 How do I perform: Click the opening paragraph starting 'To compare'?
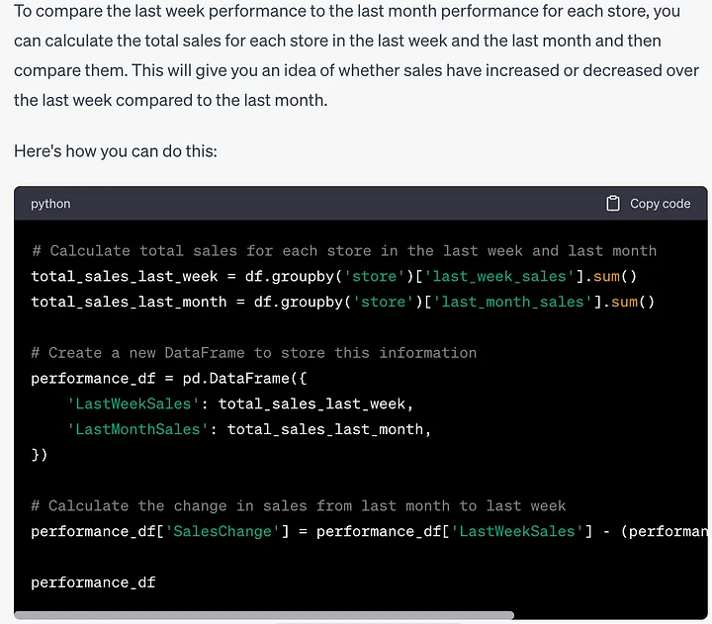356,55
